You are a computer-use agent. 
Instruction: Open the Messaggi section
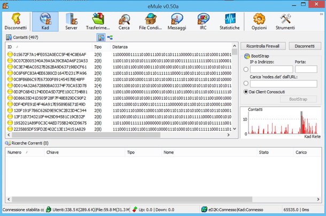pyautogui.click(x=177, y=21)
